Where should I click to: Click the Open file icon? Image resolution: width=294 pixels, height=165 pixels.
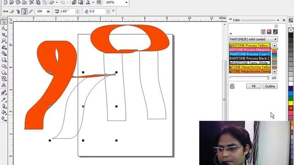click(12, 2)
